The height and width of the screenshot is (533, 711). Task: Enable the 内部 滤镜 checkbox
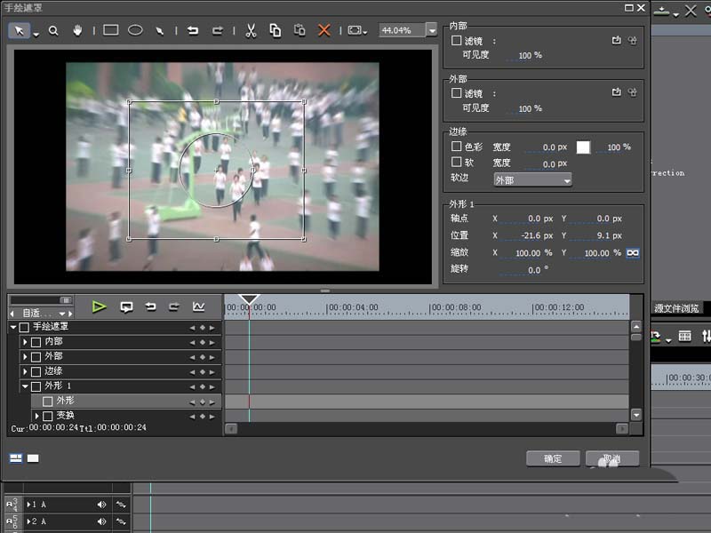(x=456, y=40)
